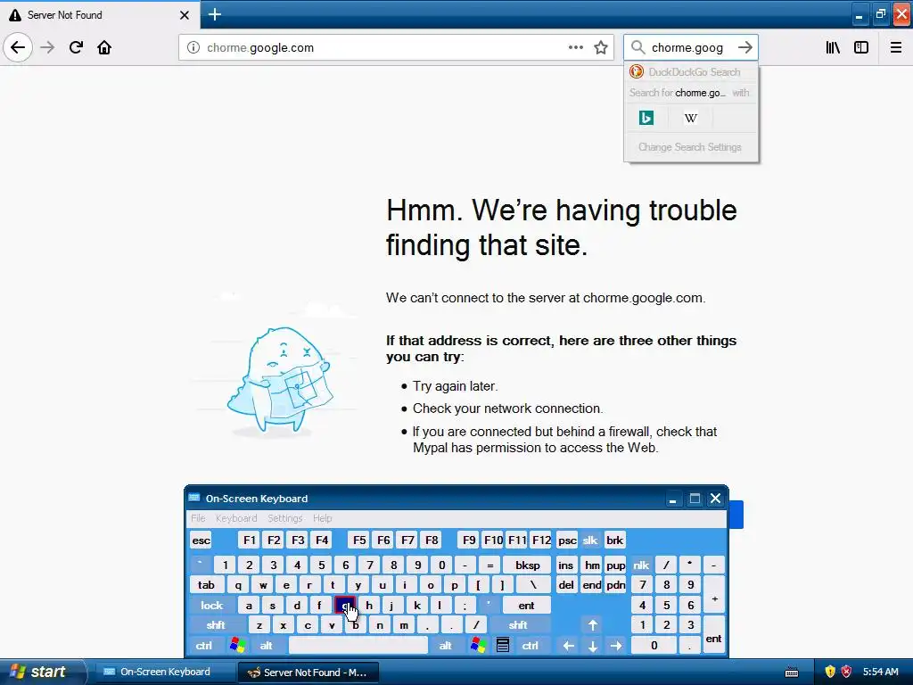Click the del key

566,585
